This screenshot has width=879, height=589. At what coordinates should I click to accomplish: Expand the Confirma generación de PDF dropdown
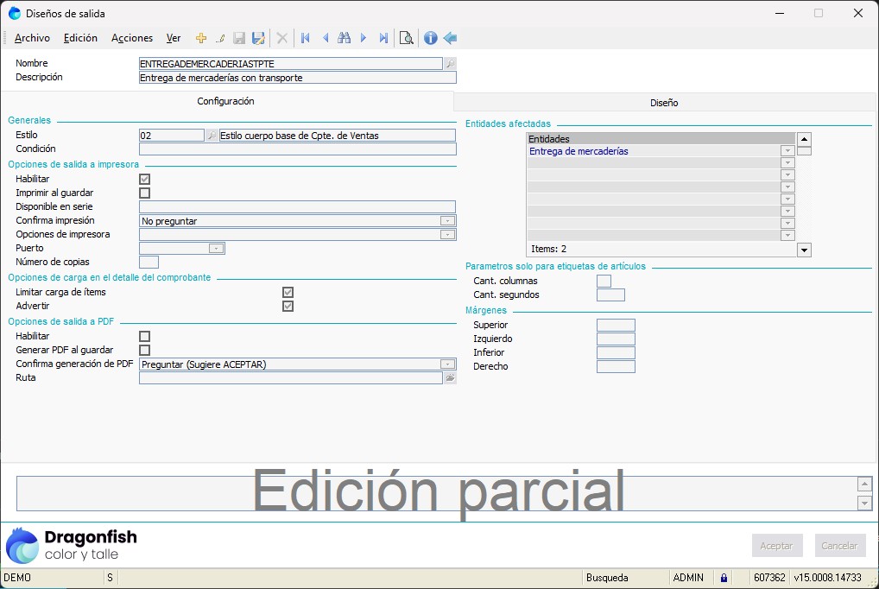tap(447, 364)
